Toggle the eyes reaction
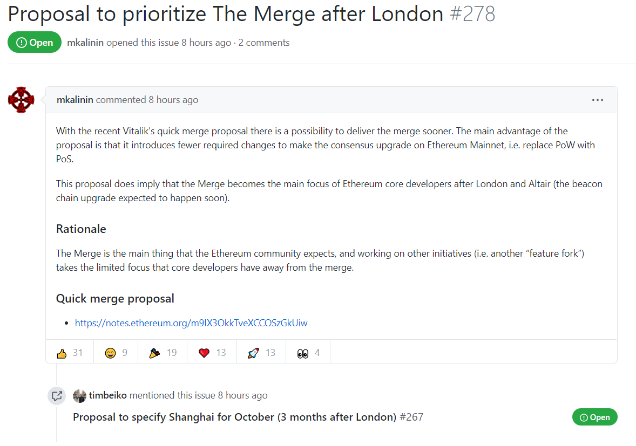This screenshot has width=636, height=446. [308, 353]
